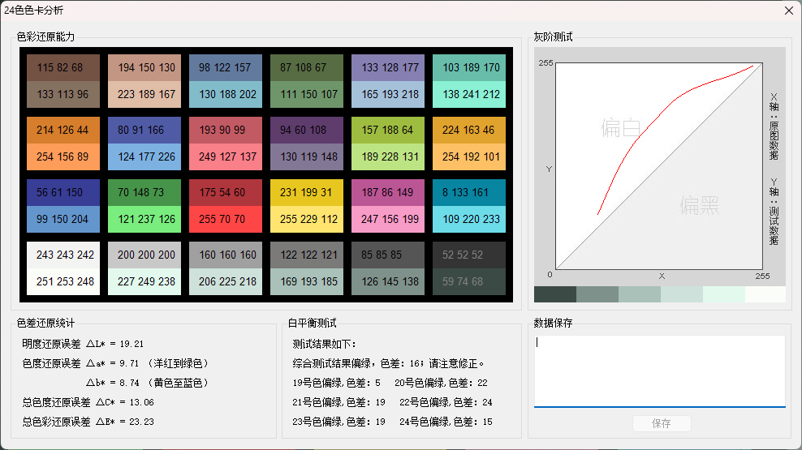Select color swatch labeled 138 241 212
The height and width of the screenshot is (450, 802).
pyautogui.click(x=469, y=95)
